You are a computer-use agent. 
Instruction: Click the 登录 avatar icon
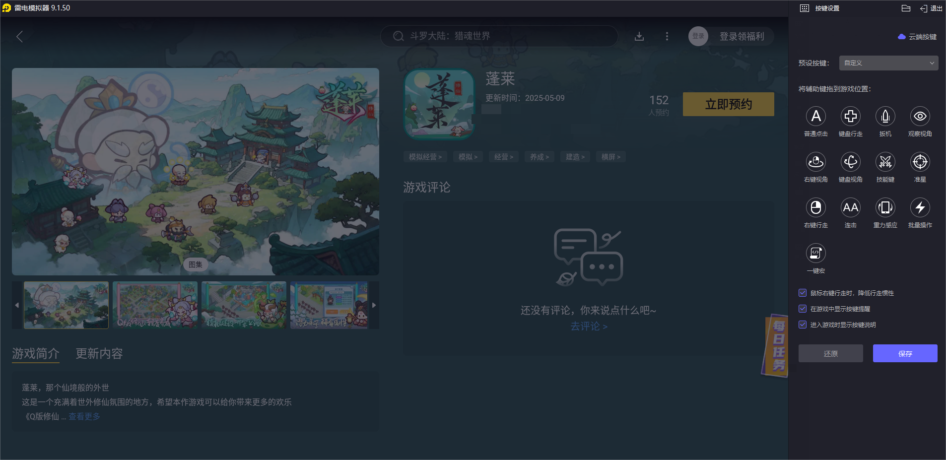tap(698, 36)
